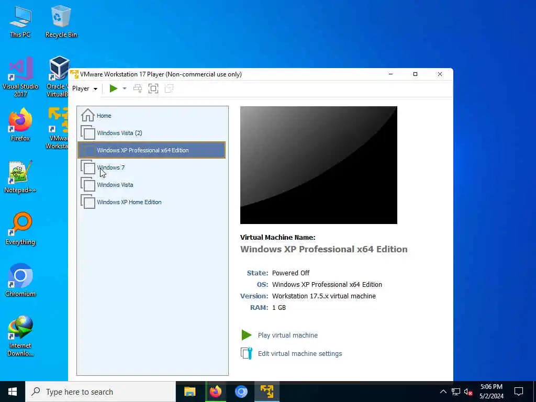Viewport: 536px width, 402px height.
Task: Select the Windows Vista virtual machine
Action: point(151,185)
